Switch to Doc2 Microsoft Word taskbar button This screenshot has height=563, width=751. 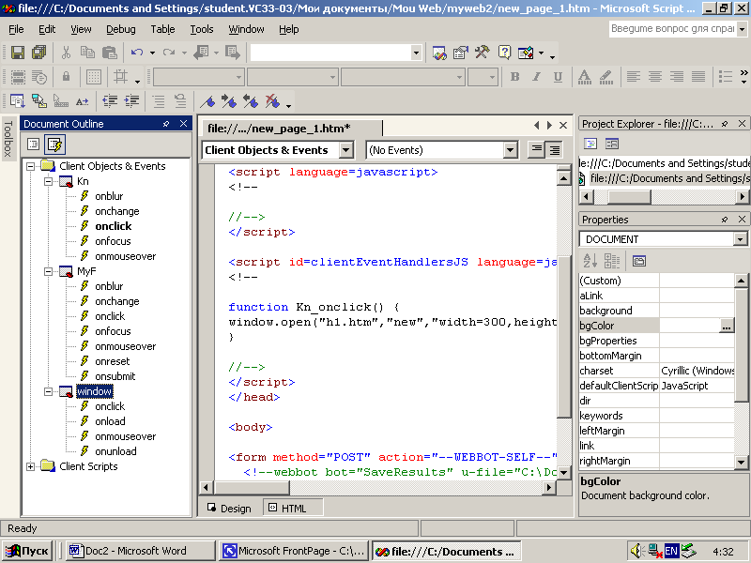[x=142, y=551]
